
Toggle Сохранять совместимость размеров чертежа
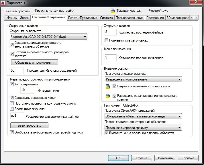(x=12, y=54)
